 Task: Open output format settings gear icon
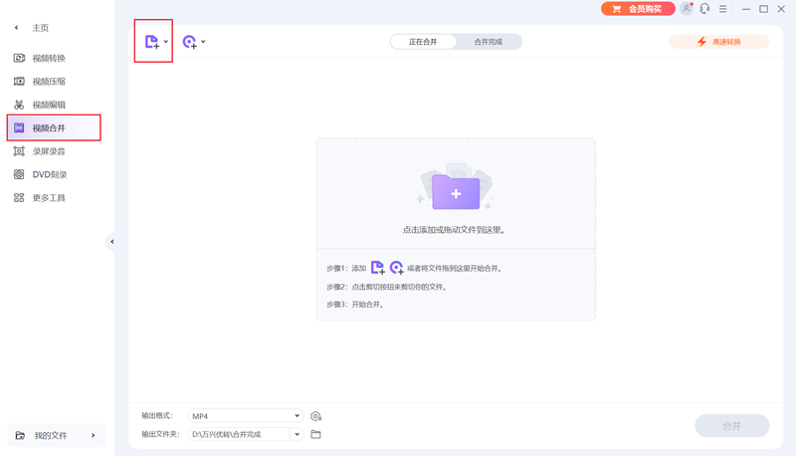click(x=315, y=416)
